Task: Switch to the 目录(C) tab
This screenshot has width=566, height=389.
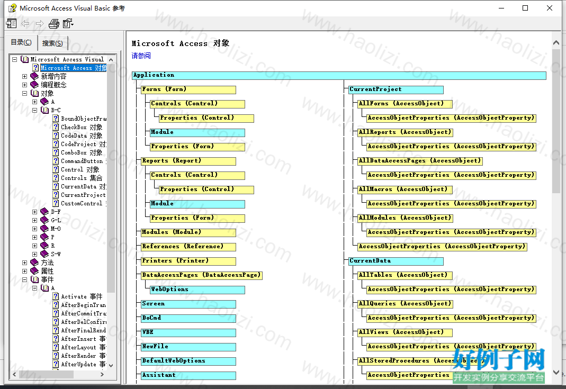Action: (21, 42)
